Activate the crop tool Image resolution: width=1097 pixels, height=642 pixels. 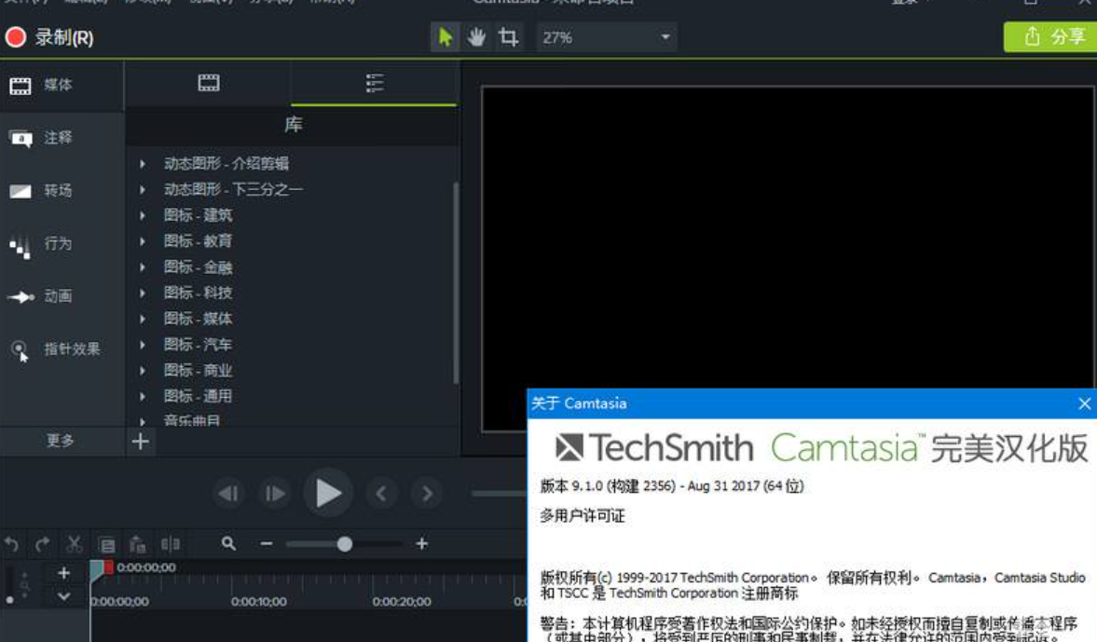point(509,37)
